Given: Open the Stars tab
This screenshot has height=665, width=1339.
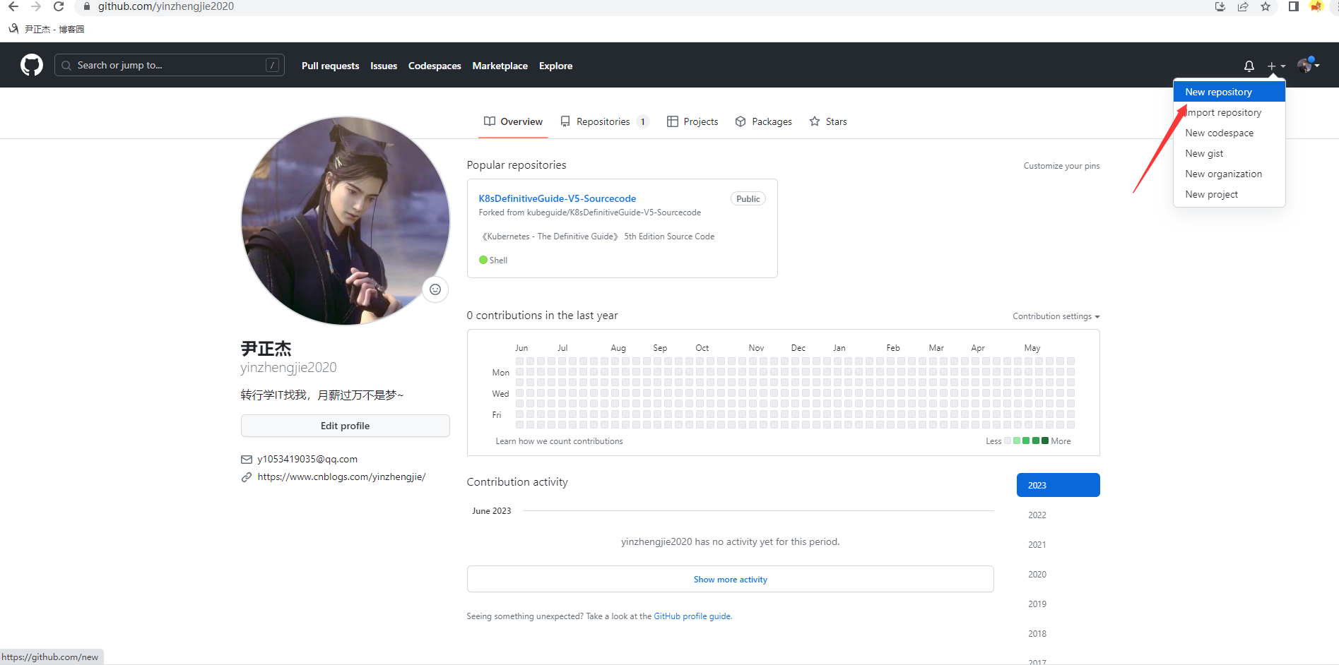Looking at the screenshot, I should point(828,121).
